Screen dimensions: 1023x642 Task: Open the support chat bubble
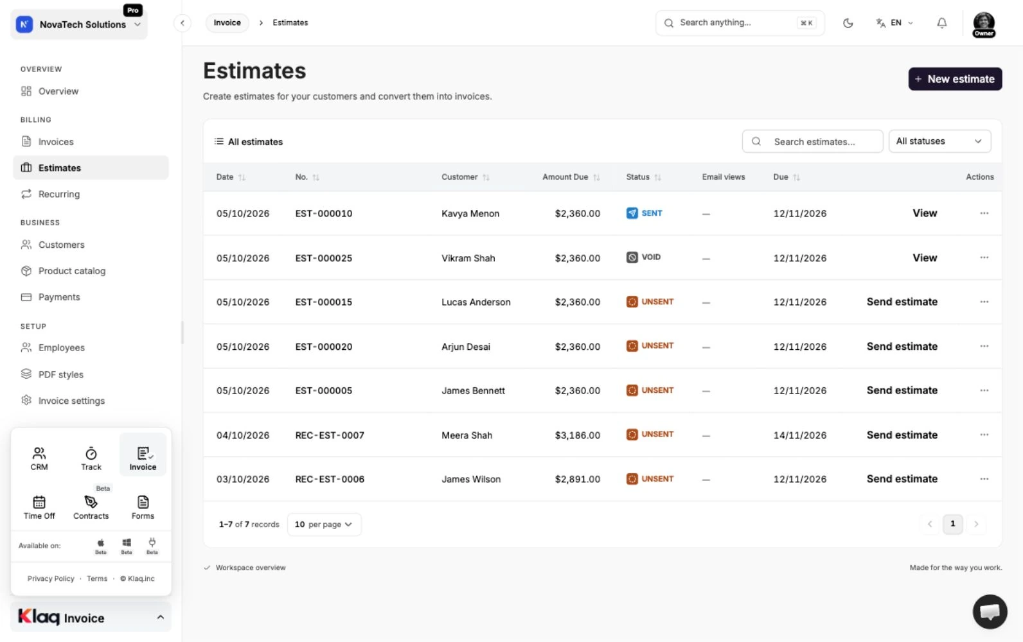990,611
